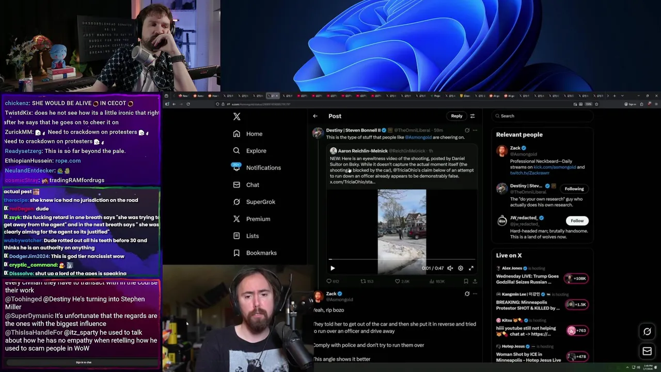Screen dimensions: 661x372
Task: Open Zack's avatar on the reply
Action: click(x=318, y=297)
